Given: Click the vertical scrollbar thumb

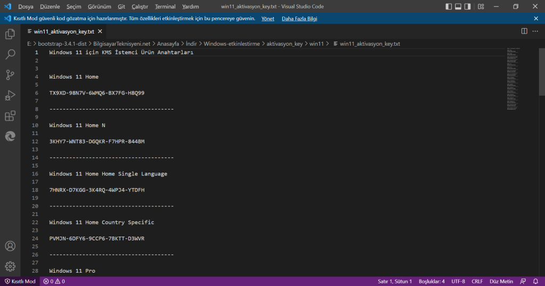Looking at the screenshot, I should point(542,72).
